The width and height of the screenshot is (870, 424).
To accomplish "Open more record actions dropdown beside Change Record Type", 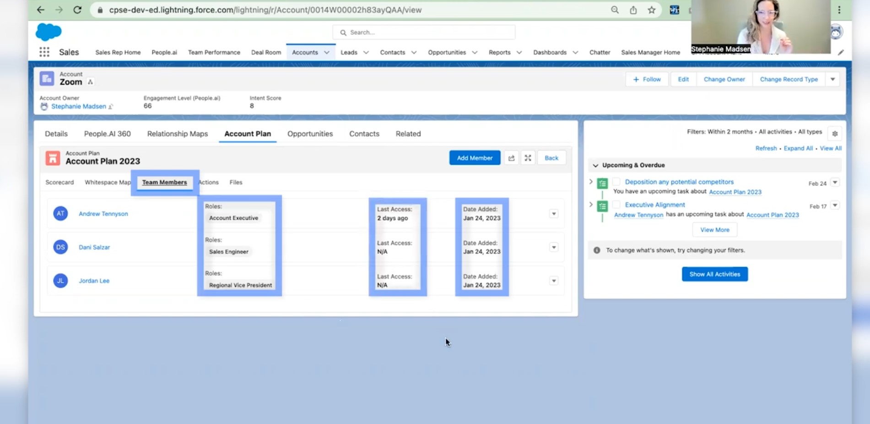I will [832, 79].
